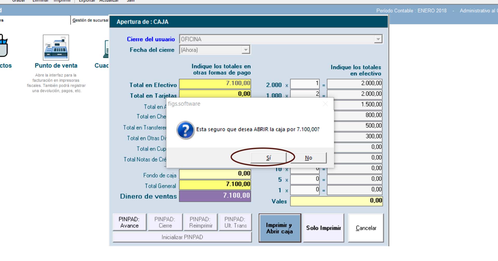Open the Gestión de sucursal tab
Viewport: 498px width, 261px height.
click(90, 20)
